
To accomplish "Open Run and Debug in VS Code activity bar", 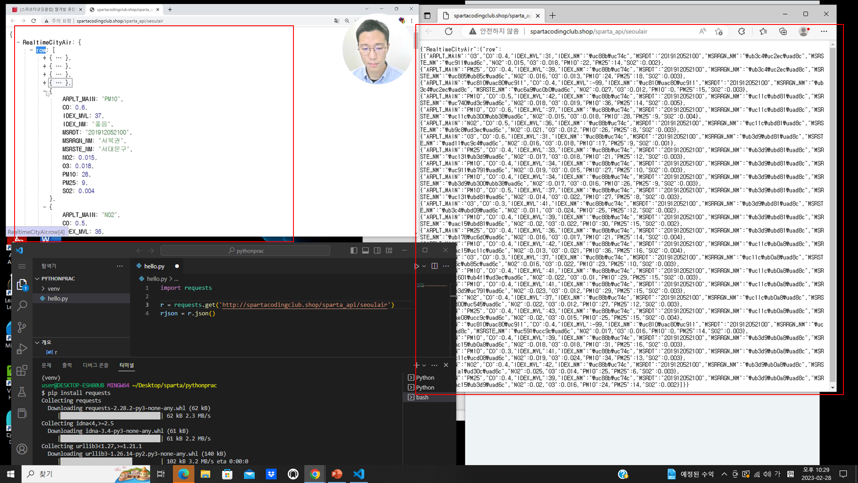I will 22,349.
